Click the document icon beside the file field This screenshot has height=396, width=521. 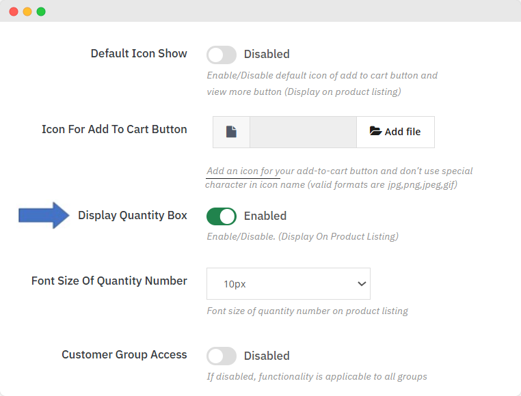point(231,132)
